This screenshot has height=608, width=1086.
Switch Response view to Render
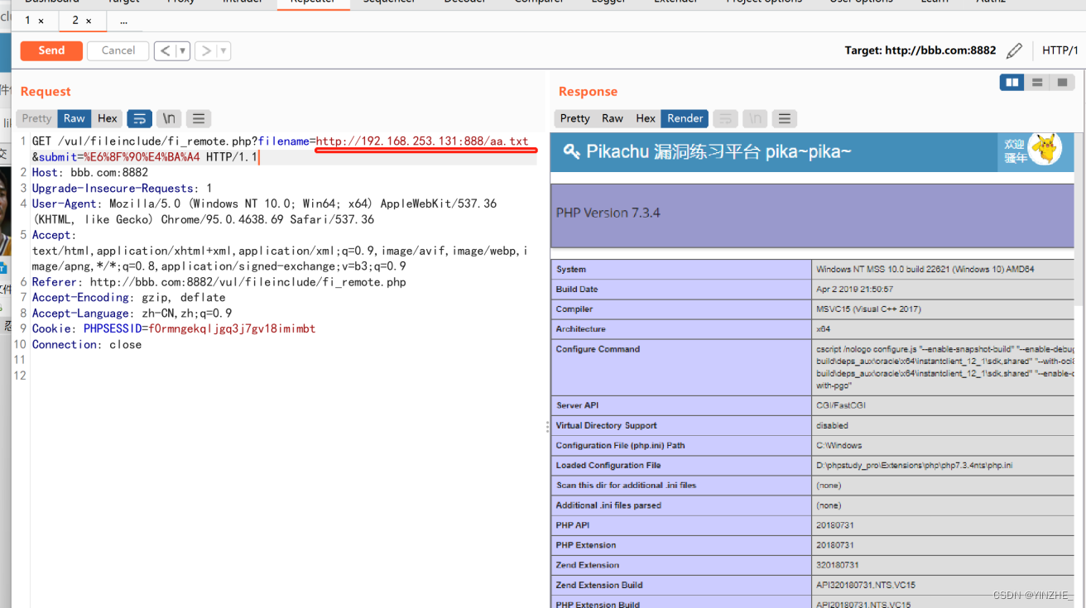coord(685,118)
